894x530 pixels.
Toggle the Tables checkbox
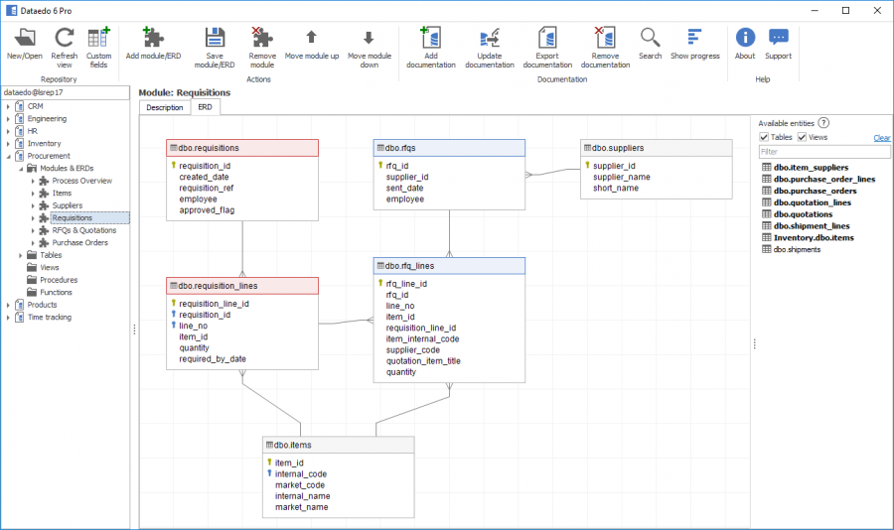pos(764,137)
